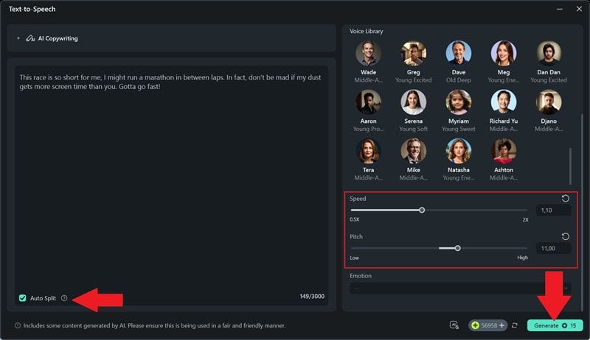Viewport: 590px width, 340px height.
Task: Click the refresh credits icon
Action: pos(514,325)
